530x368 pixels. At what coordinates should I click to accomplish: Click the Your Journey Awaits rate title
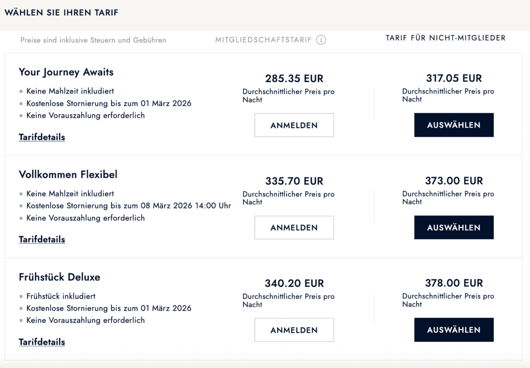click(66, 72)
